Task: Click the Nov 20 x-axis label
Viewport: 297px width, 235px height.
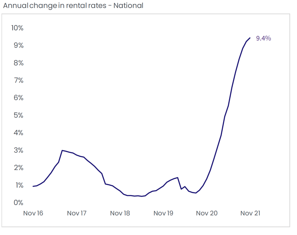Action: pos(207,213)
